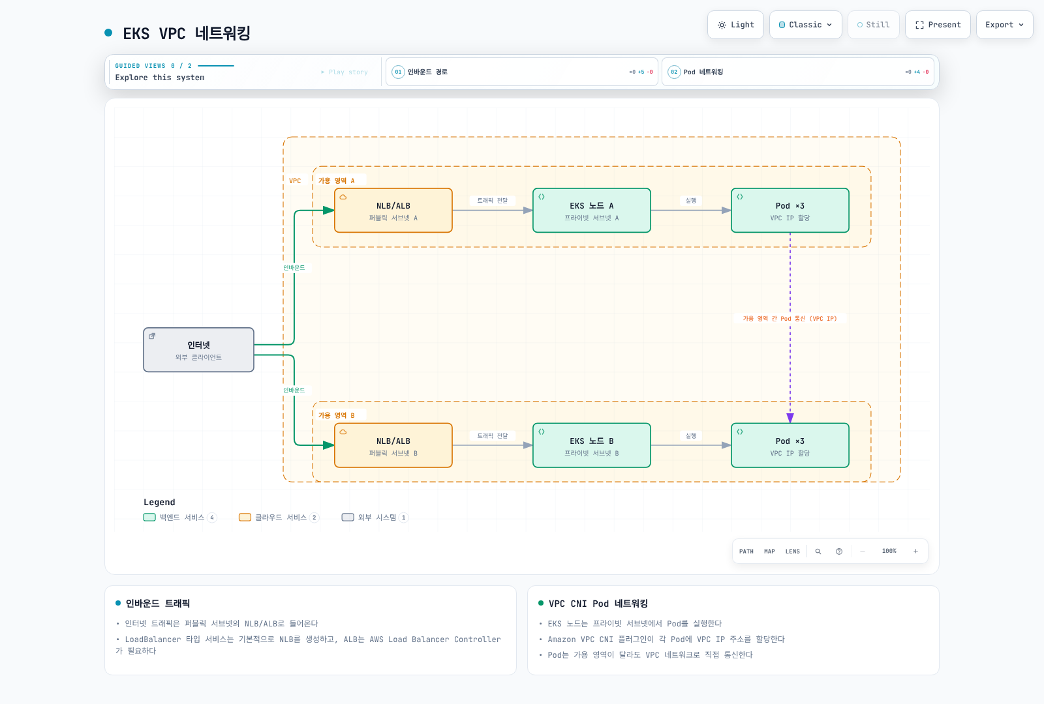Click the code icon on EKS 노드 B
The width and height of the screenshot is (1044, 704).
pos(542,432)
